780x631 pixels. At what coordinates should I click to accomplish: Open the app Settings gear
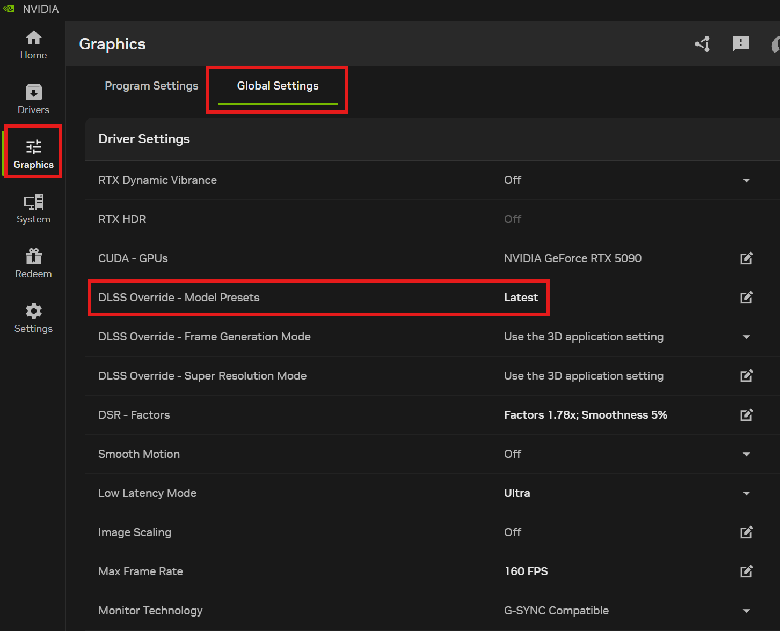click(x=33, y=318)
